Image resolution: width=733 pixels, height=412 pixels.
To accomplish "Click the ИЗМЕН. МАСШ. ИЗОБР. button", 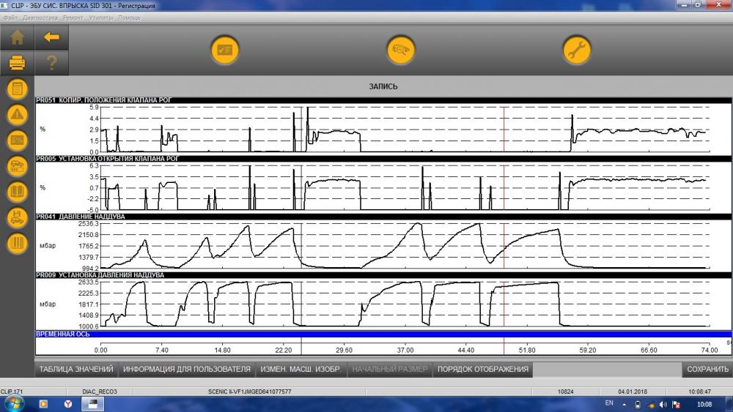I will [x=301, y=369].
